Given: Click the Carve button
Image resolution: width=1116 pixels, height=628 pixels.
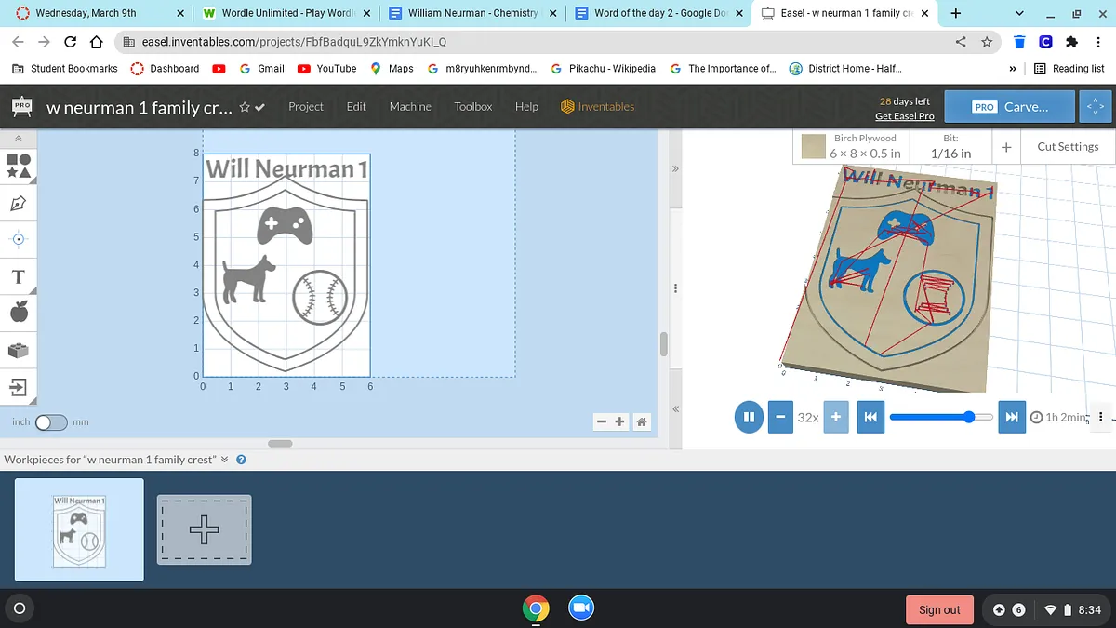Looking at the screenshot, I should 1010,107.
